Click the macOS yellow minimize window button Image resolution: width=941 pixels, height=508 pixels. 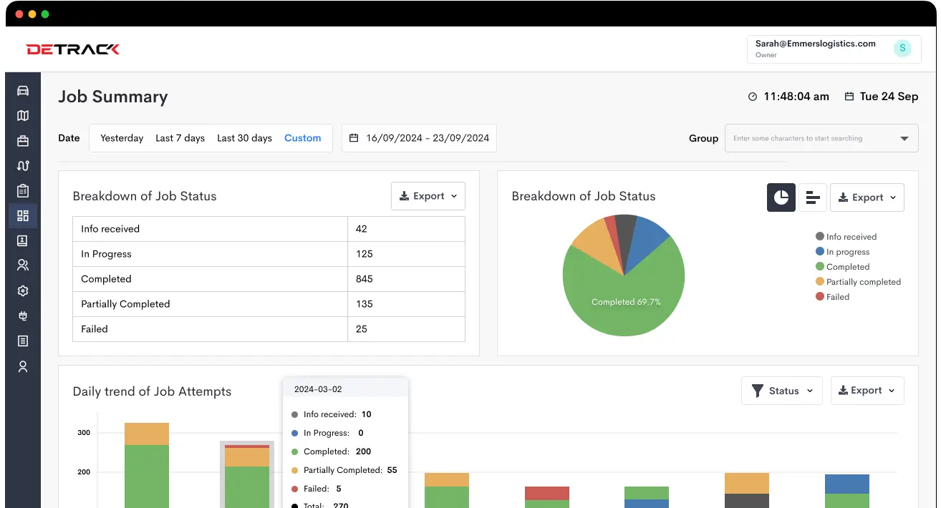point(32,14)
